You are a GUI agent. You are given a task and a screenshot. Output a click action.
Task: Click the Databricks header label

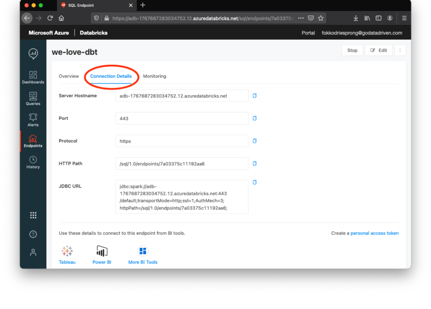[x=93, y=33]
